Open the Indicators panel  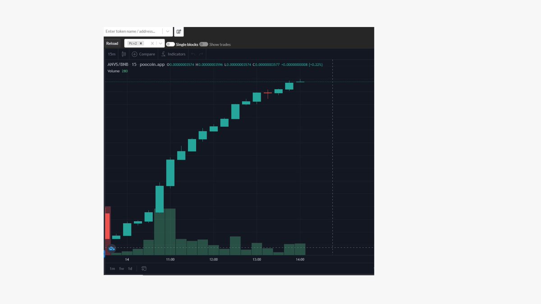click(173, 54)
